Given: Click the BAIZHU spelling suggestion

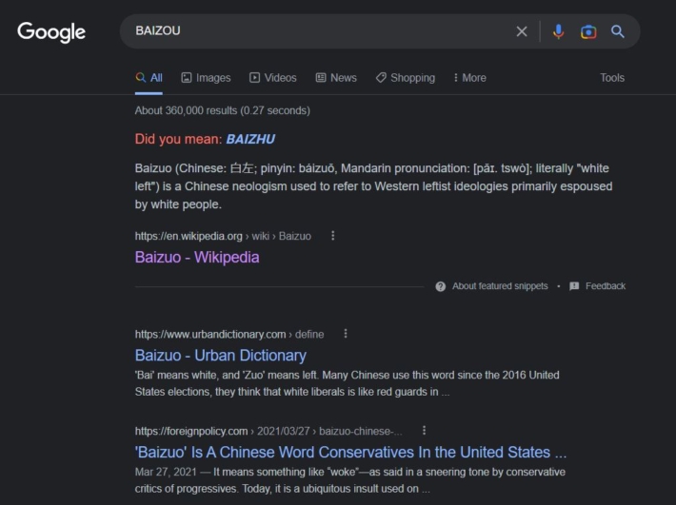Looking at the screenshot, I should tap(250, 139).
